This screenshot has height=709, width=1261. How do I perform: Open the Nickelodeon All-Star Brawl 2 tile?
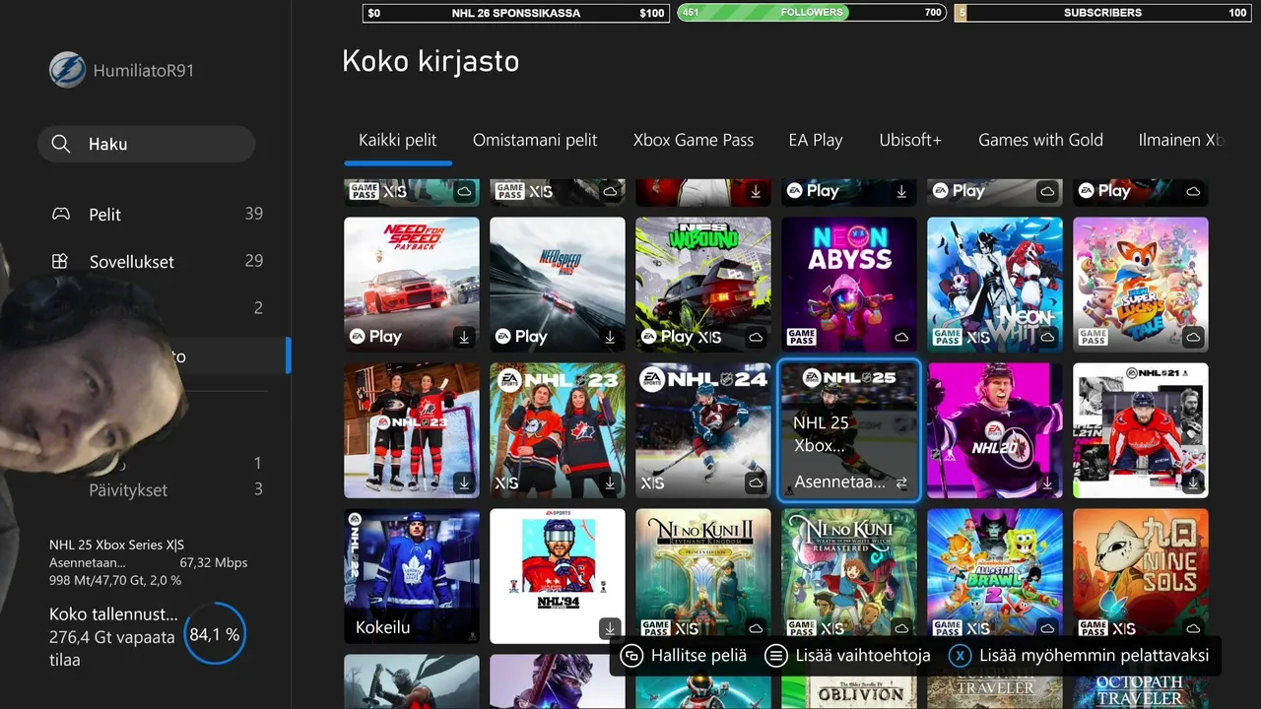(x=995, y=576)
